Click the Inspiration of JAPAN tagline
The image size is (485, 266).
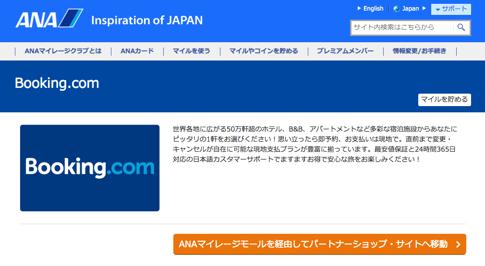147,20
